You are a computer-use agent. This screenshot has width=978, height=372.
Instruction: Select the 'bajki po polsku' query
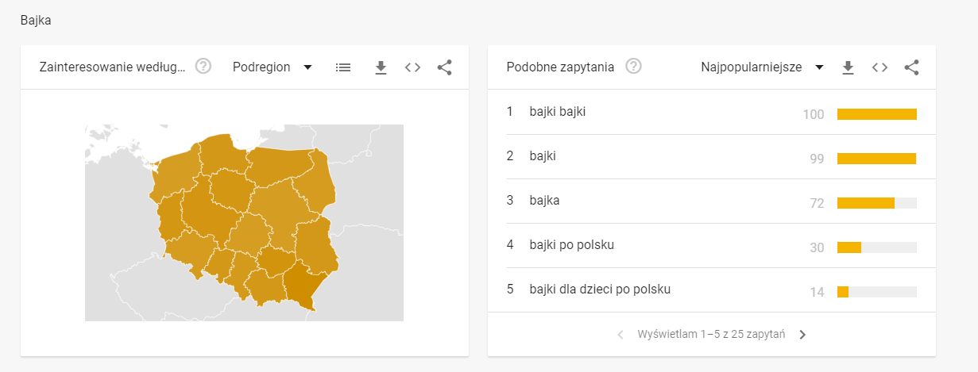click(x=571, y=245)
